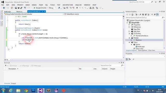
Task: Click the Quick Launch search box
Action: coord(140,2)
